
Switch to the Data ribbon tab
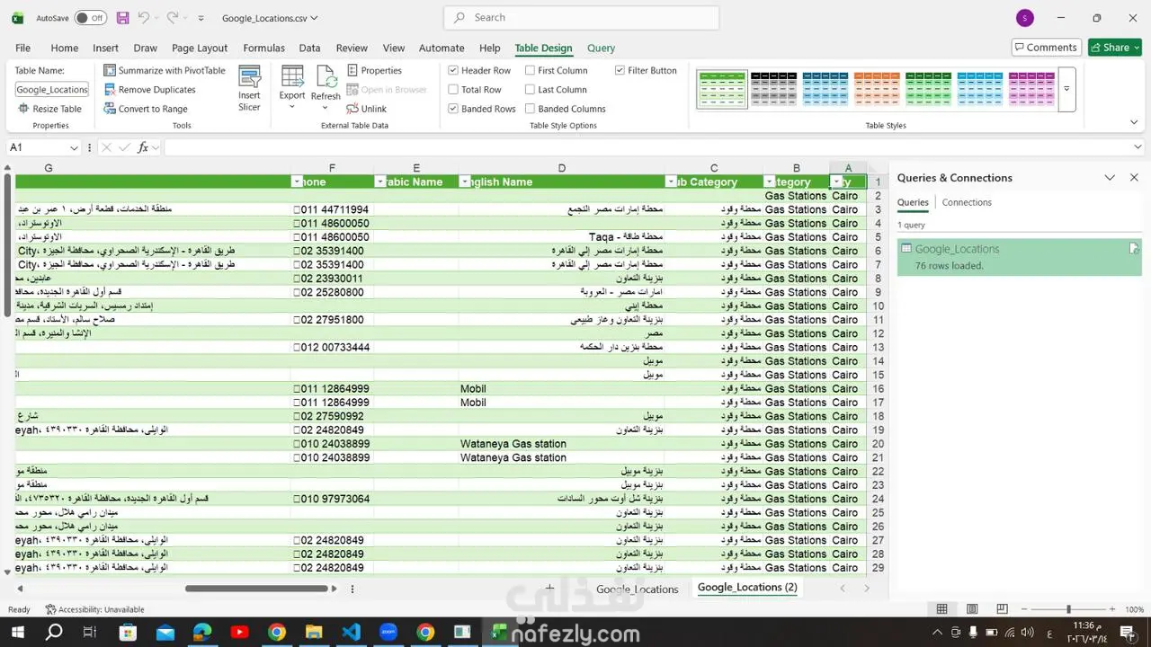[x=309, y=48]
